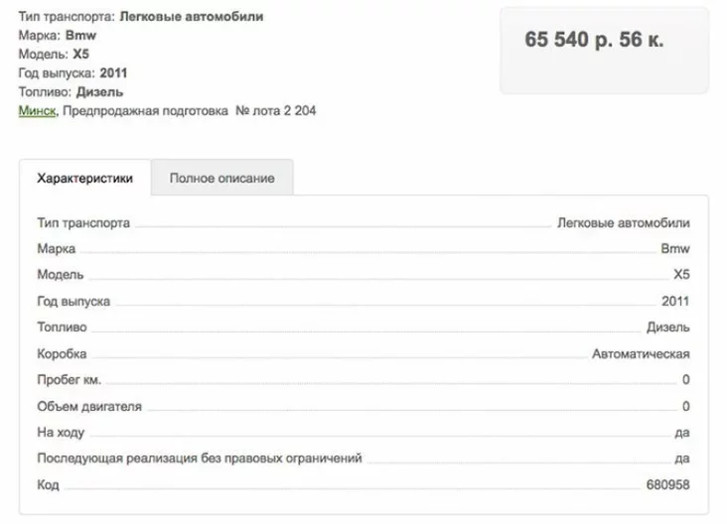Click the bold Дизель fuel value in header
Image resolution: width=727 pixels, height=524 pixels.
(x=99, y=92)
